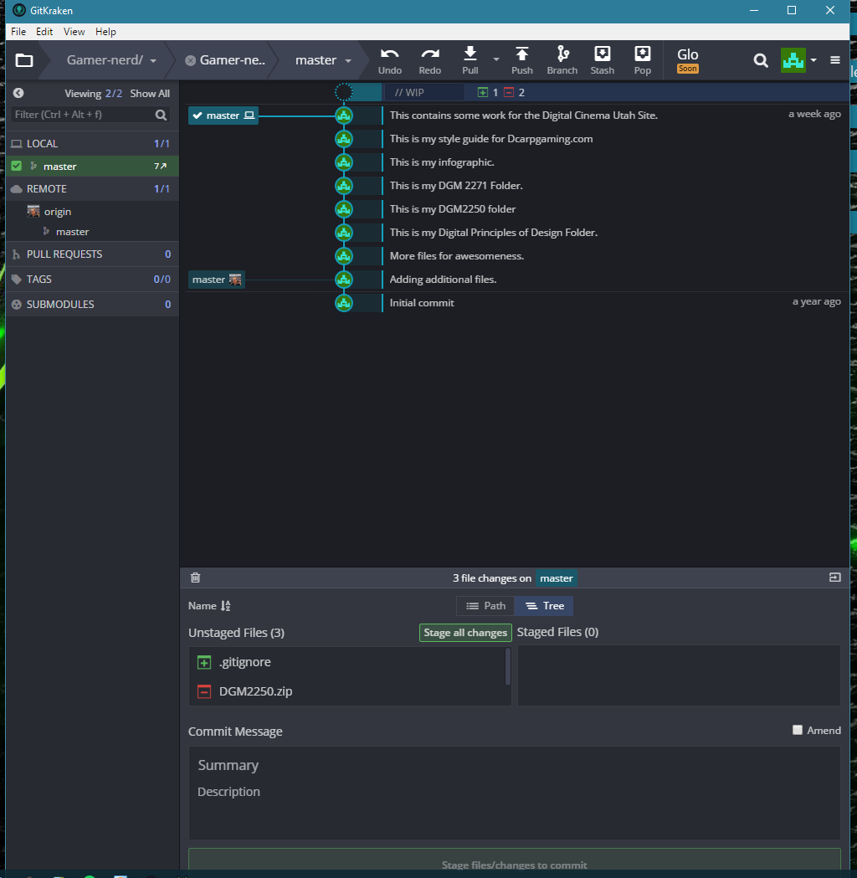Click Show All link
The width and height of the screenshot is (857, 878).
[x=150, y=94]
